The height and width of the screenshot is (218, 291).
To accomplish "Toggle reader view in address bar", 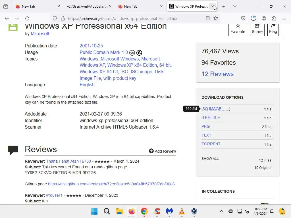I will tap(208, 18).
